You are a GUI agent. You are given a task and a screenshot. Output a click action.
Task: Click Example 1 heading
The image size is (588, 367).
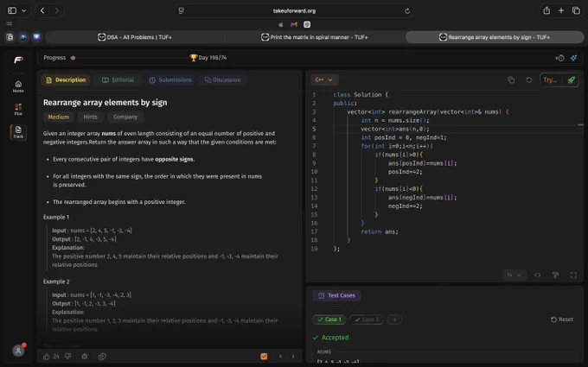(x=56, y=218)
